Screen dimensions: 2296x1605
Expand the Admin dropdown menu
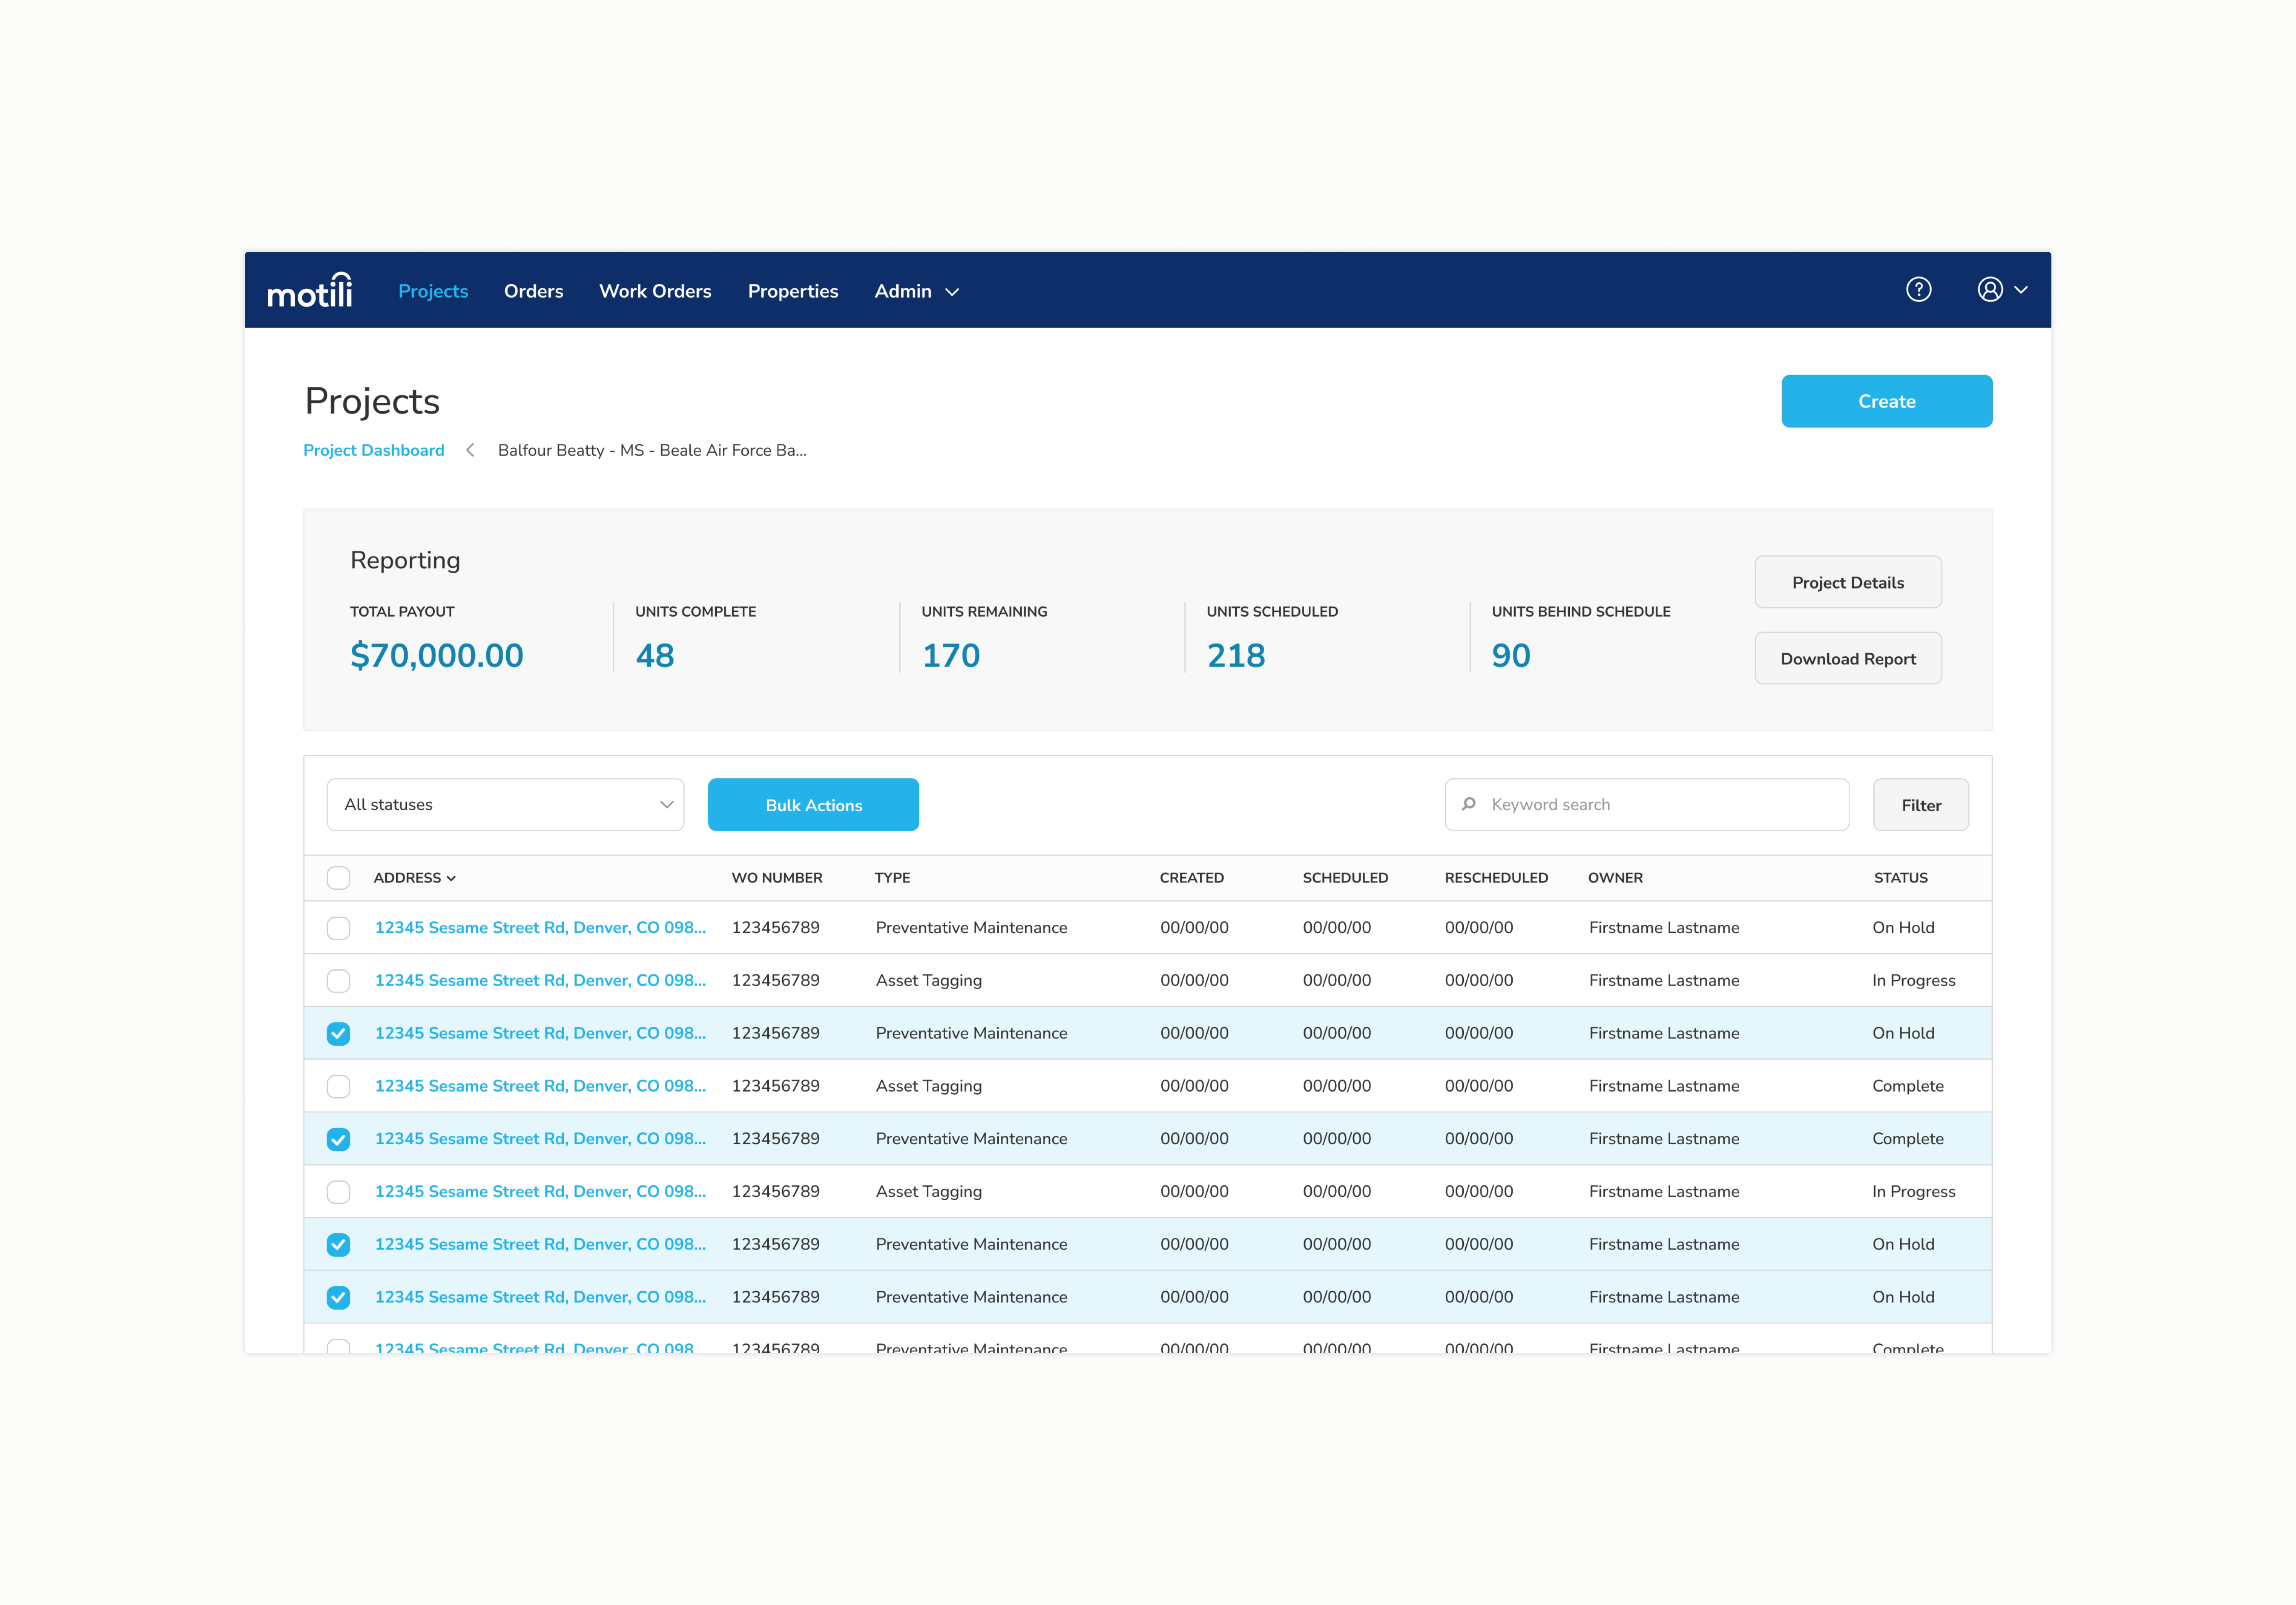click(916, 292)
